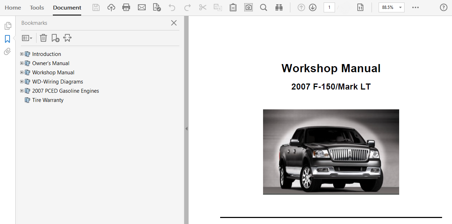
Task: Expand the Workshop Manual bookmark
Action: click(x=22, y=73)
